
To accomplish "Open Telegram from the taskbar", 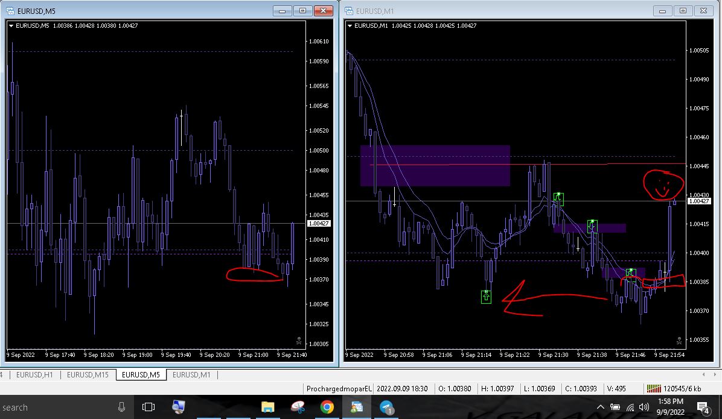I will tap(386, 407).
